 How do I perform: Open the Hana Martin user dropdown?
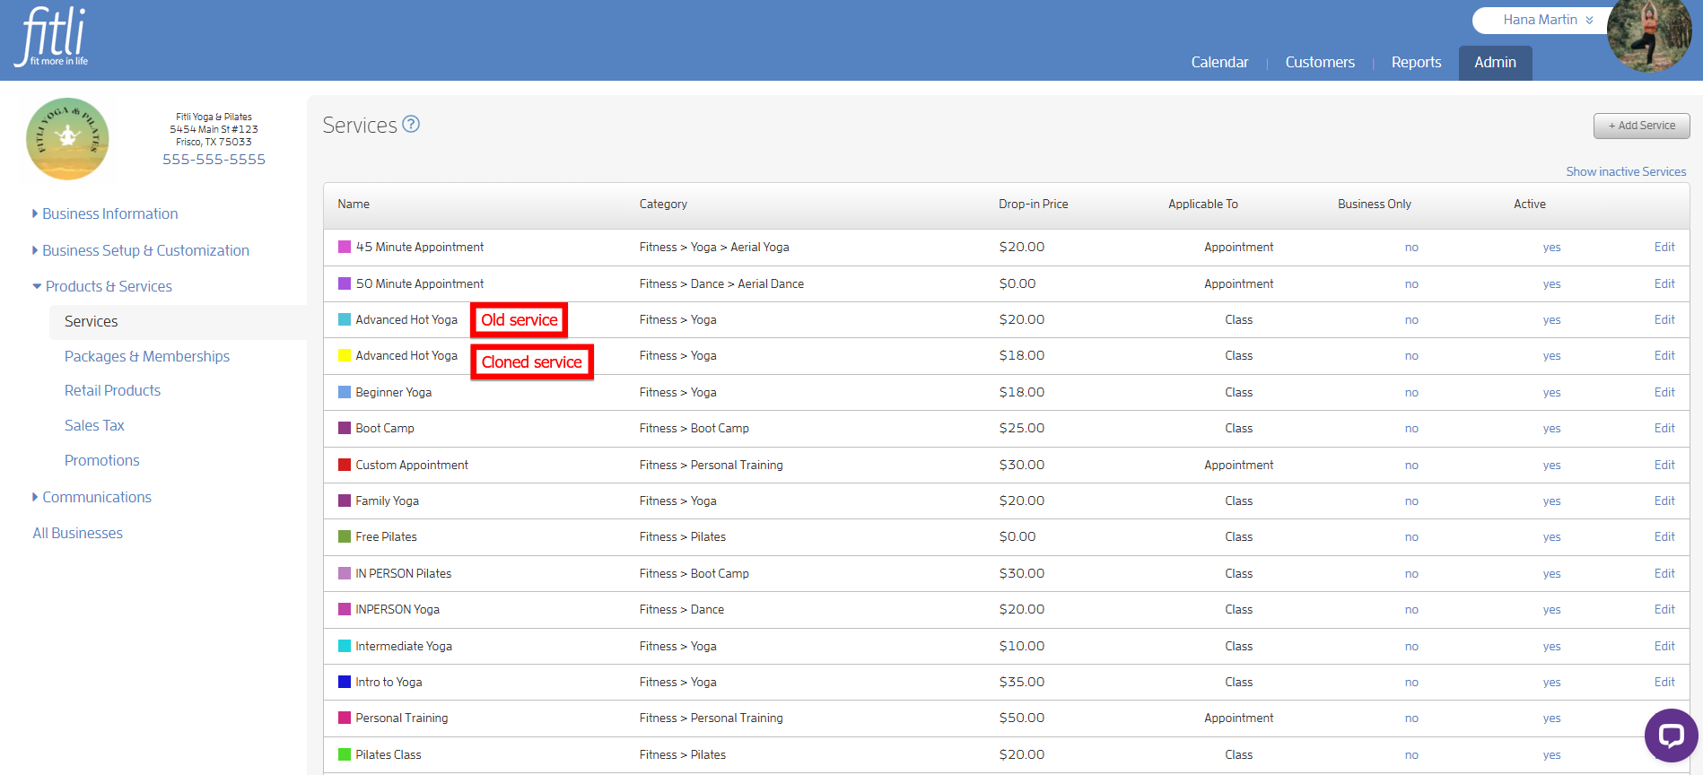(x=1548, y=20)
